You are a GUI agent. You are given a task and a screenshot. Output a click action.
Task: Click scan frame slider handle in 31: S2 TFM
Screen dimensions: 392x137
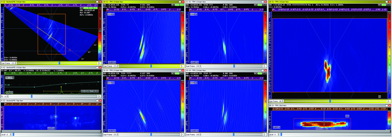coord(234,66)
